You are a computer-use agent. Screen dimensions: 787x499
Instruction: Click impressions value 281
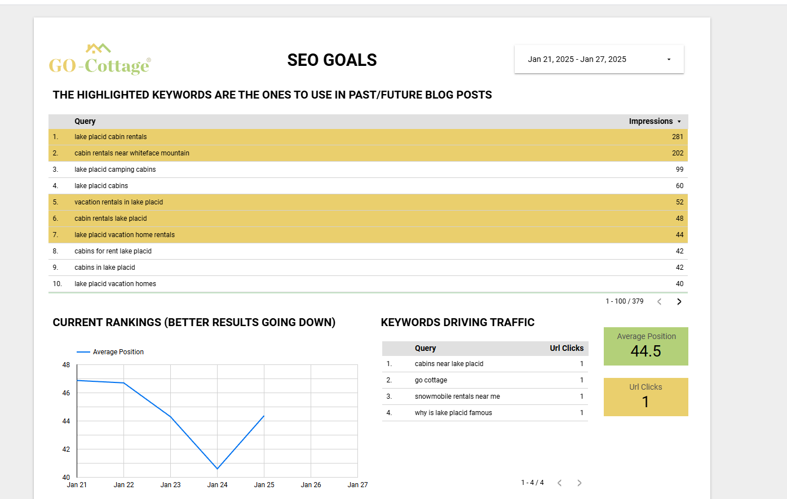(677, 137)
